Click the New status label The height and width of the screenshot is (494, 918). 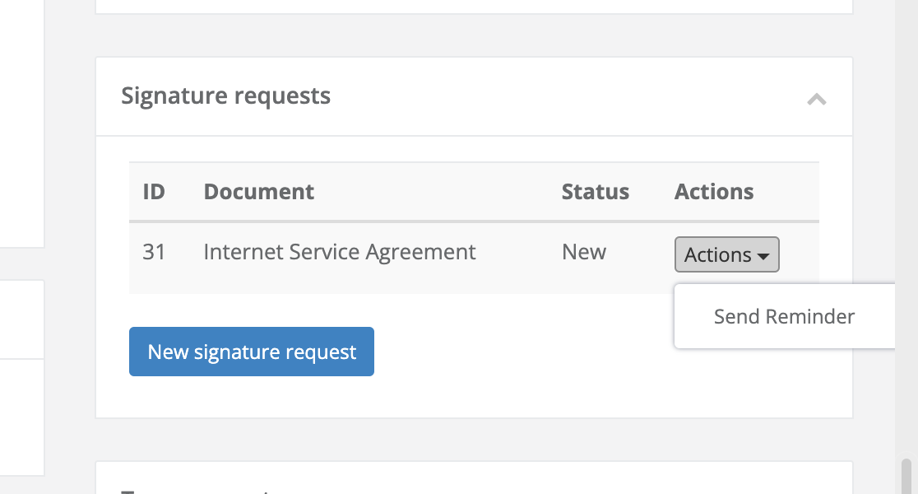pyautogui.click(x=584, y=252)
